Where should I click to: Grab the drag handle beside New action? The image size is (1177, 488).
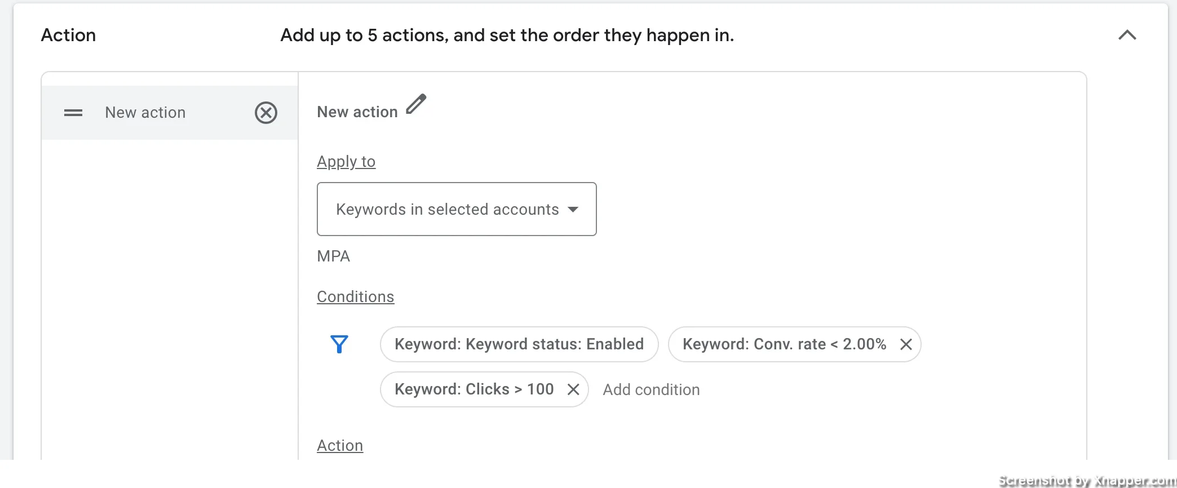pyautogui.click(x=73, y=113)
